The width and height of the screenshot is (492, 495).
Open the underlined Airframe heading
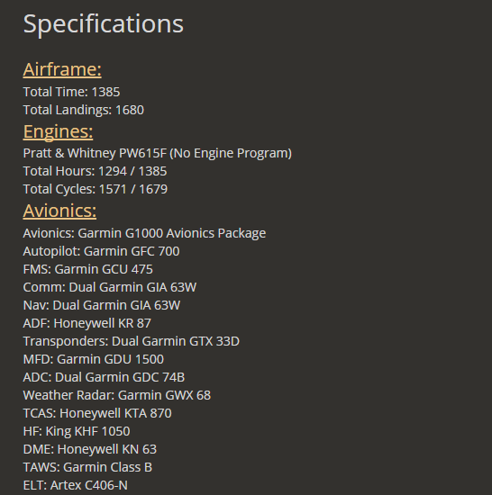62,69
